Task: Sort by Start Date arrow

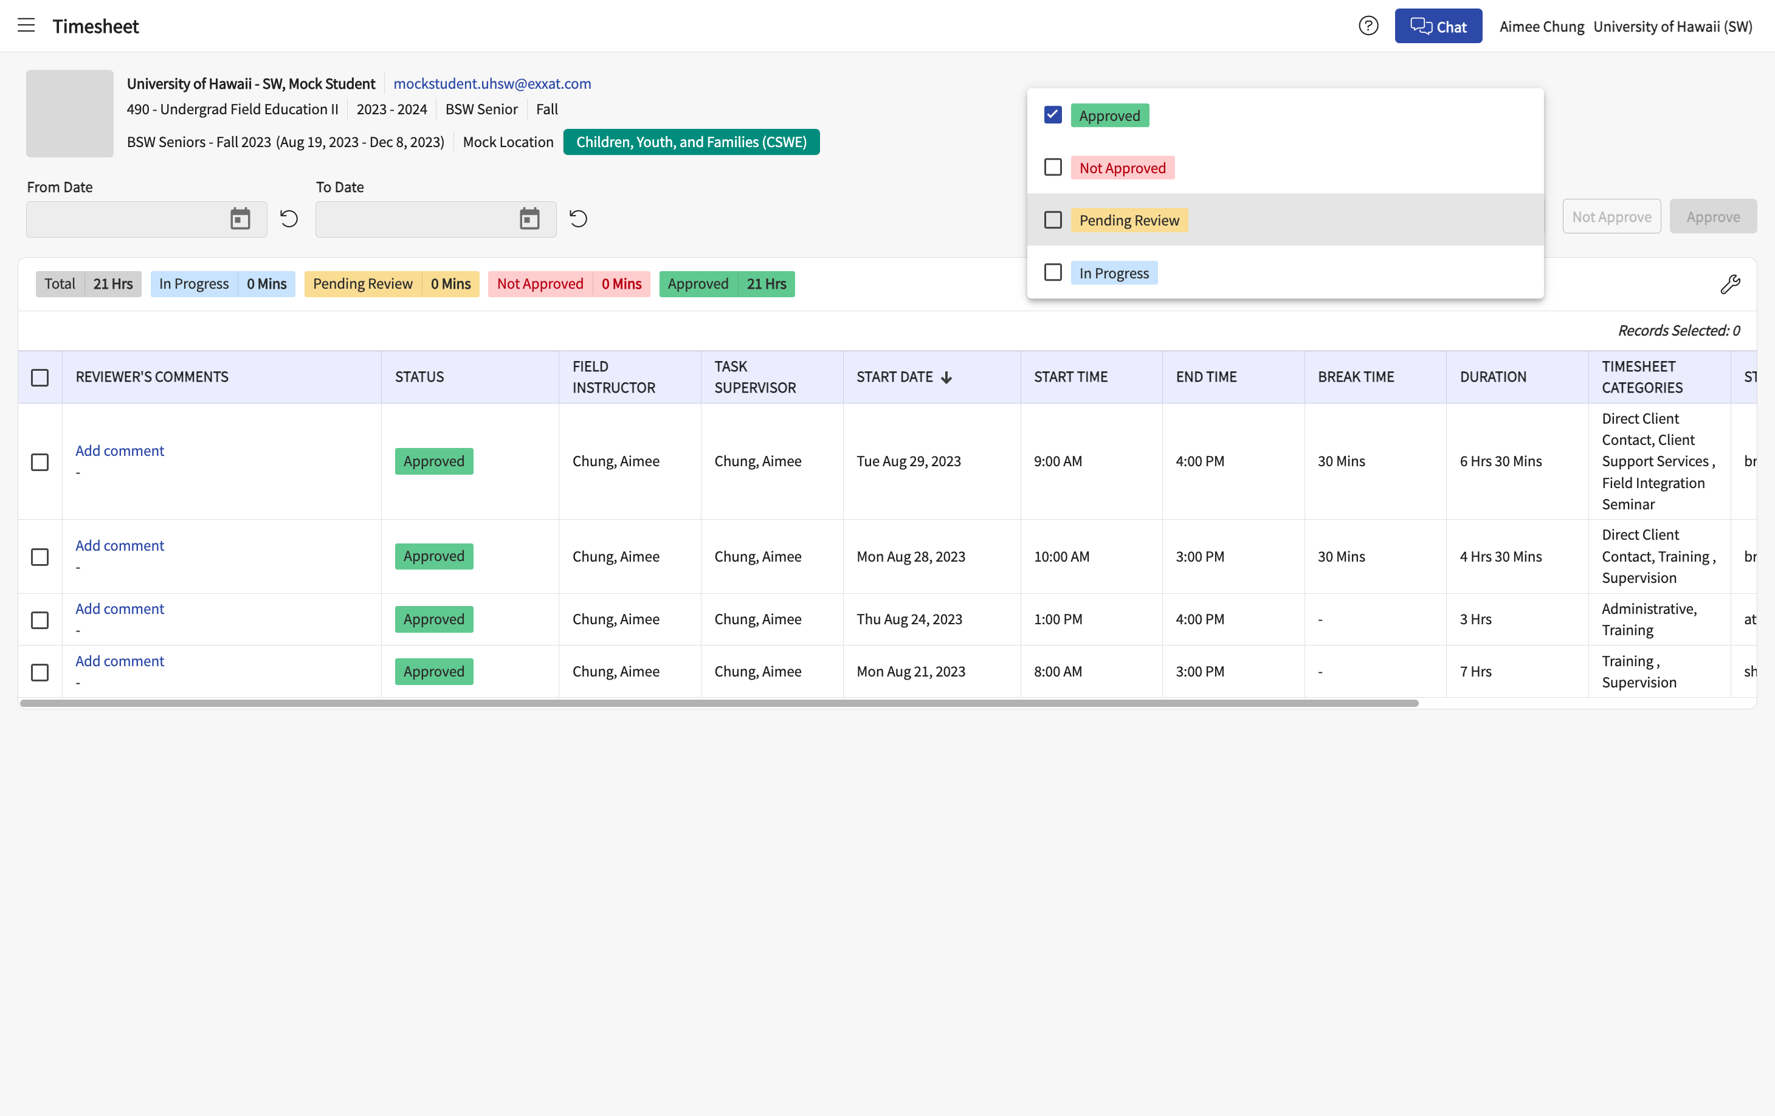Action: tap(946, 377)
